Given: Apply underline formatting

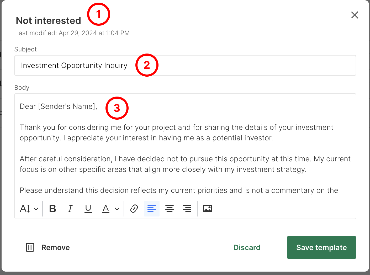Looking at the screenshot, I should click(88, 209).
